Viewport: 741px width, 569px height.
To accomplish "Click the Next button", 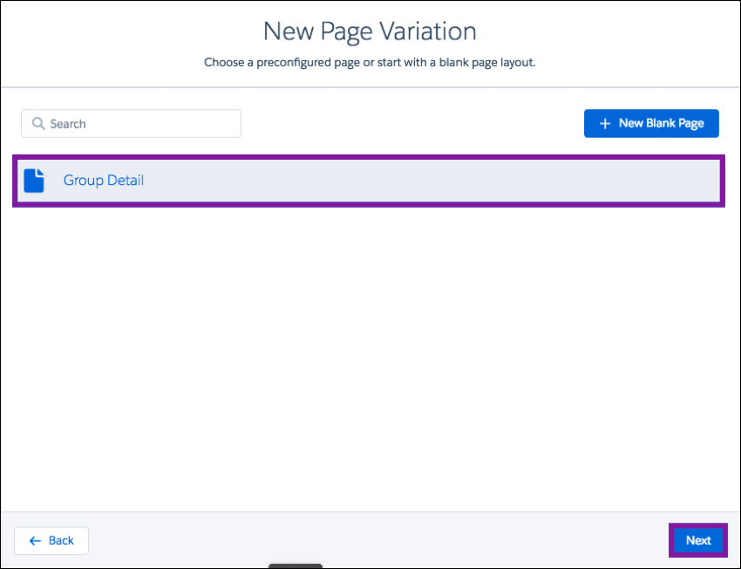I will tap(698, 540).
